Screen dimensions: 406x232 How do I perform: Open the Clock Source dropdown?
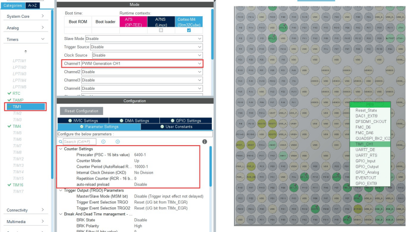(x=148, y=55)
